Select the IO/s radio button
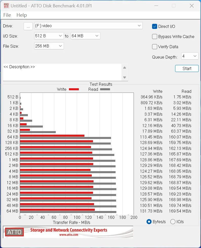The height and width of the screenshot is (248, 201). (173, 222)
